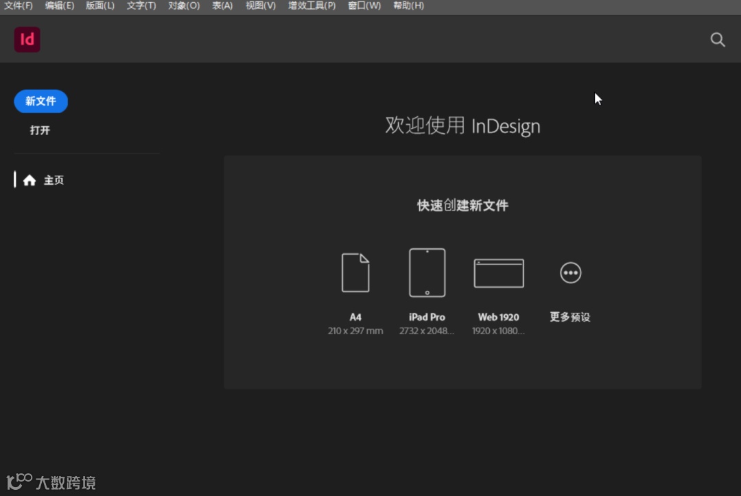Image resolution: width=741 pixels, height=496 pixels.
Task: Click the blue 新文件 button
Action: (x=41, y=101)
